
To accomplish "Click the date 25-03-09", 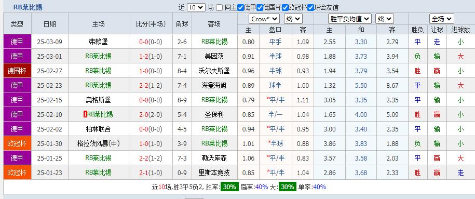I will coord(50,42).
